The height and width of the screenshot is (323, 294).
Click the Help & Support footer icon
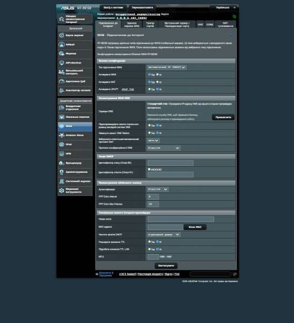point(97,274)
